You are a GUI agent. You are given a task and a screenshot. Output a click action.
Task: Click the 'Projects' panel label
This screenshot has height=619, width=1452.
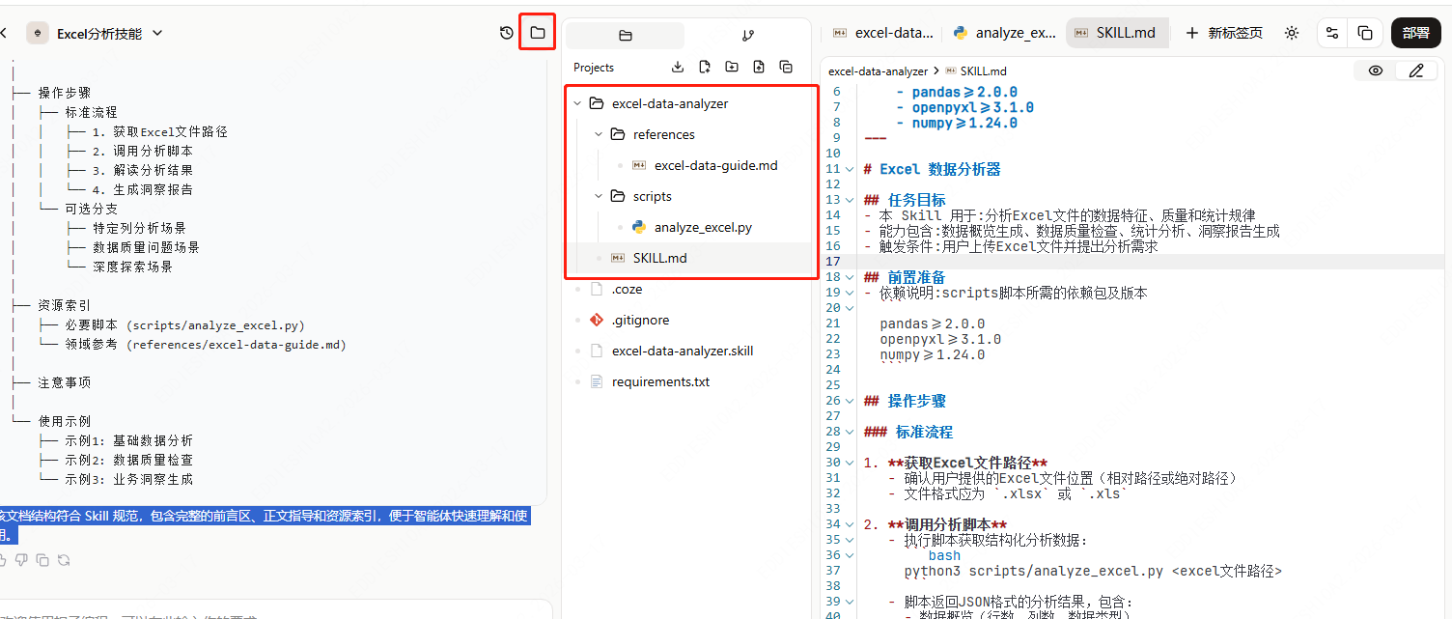tap(594, 68)
